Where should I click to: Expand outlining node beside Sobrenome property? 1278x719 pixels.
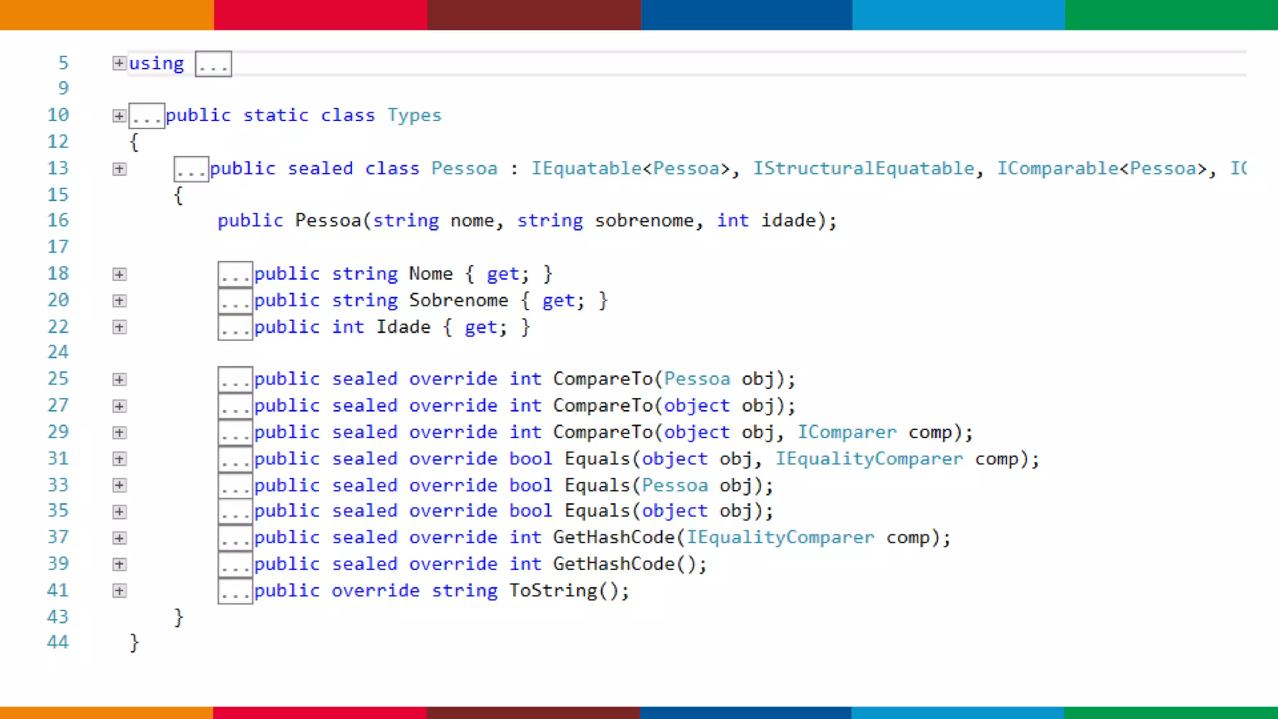[x=119, y=301]
